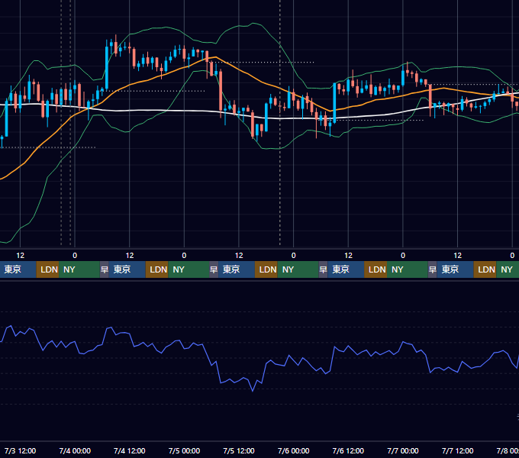Screen dimensions: 519x458
Task: Click the 7/3 東京 session block
Action: [x=18, y=269]
